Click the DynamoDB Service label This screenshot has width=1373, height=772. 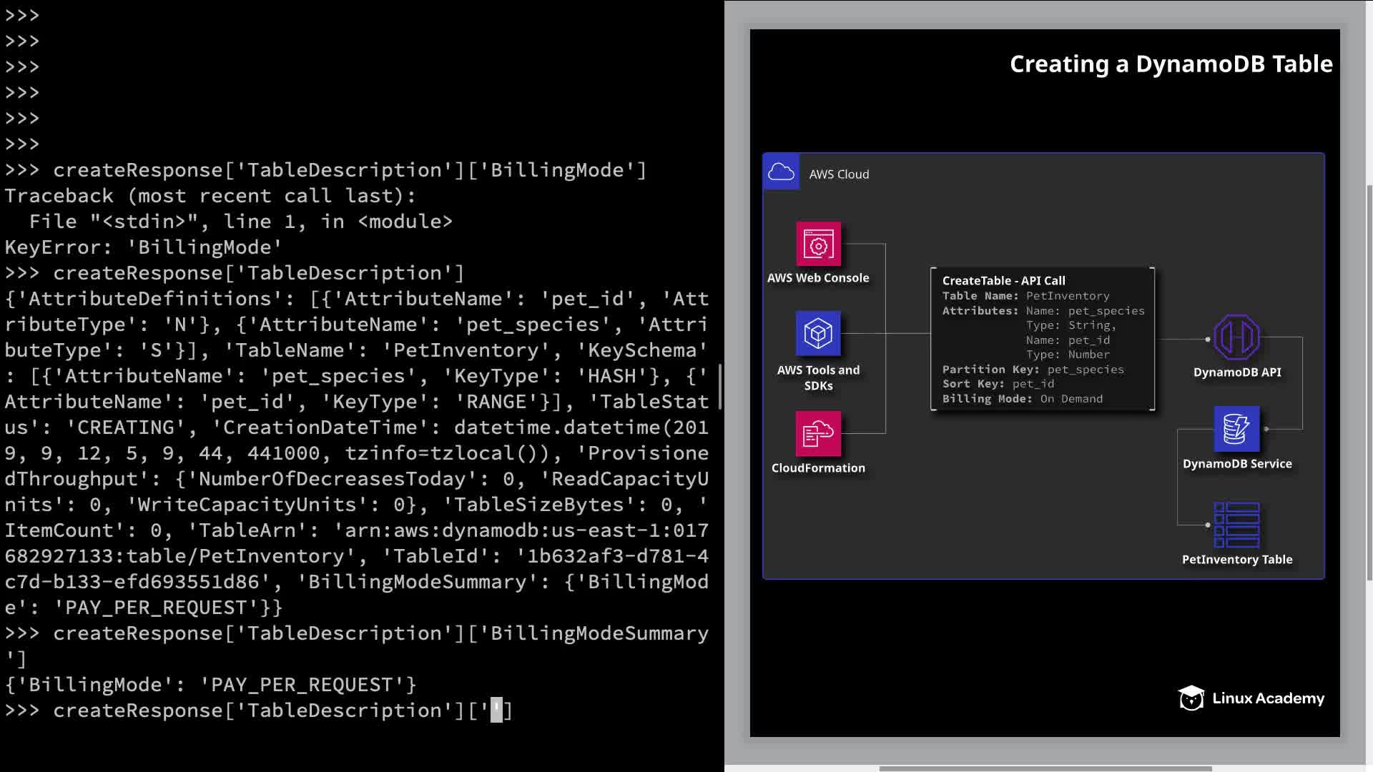[1236, 464]
